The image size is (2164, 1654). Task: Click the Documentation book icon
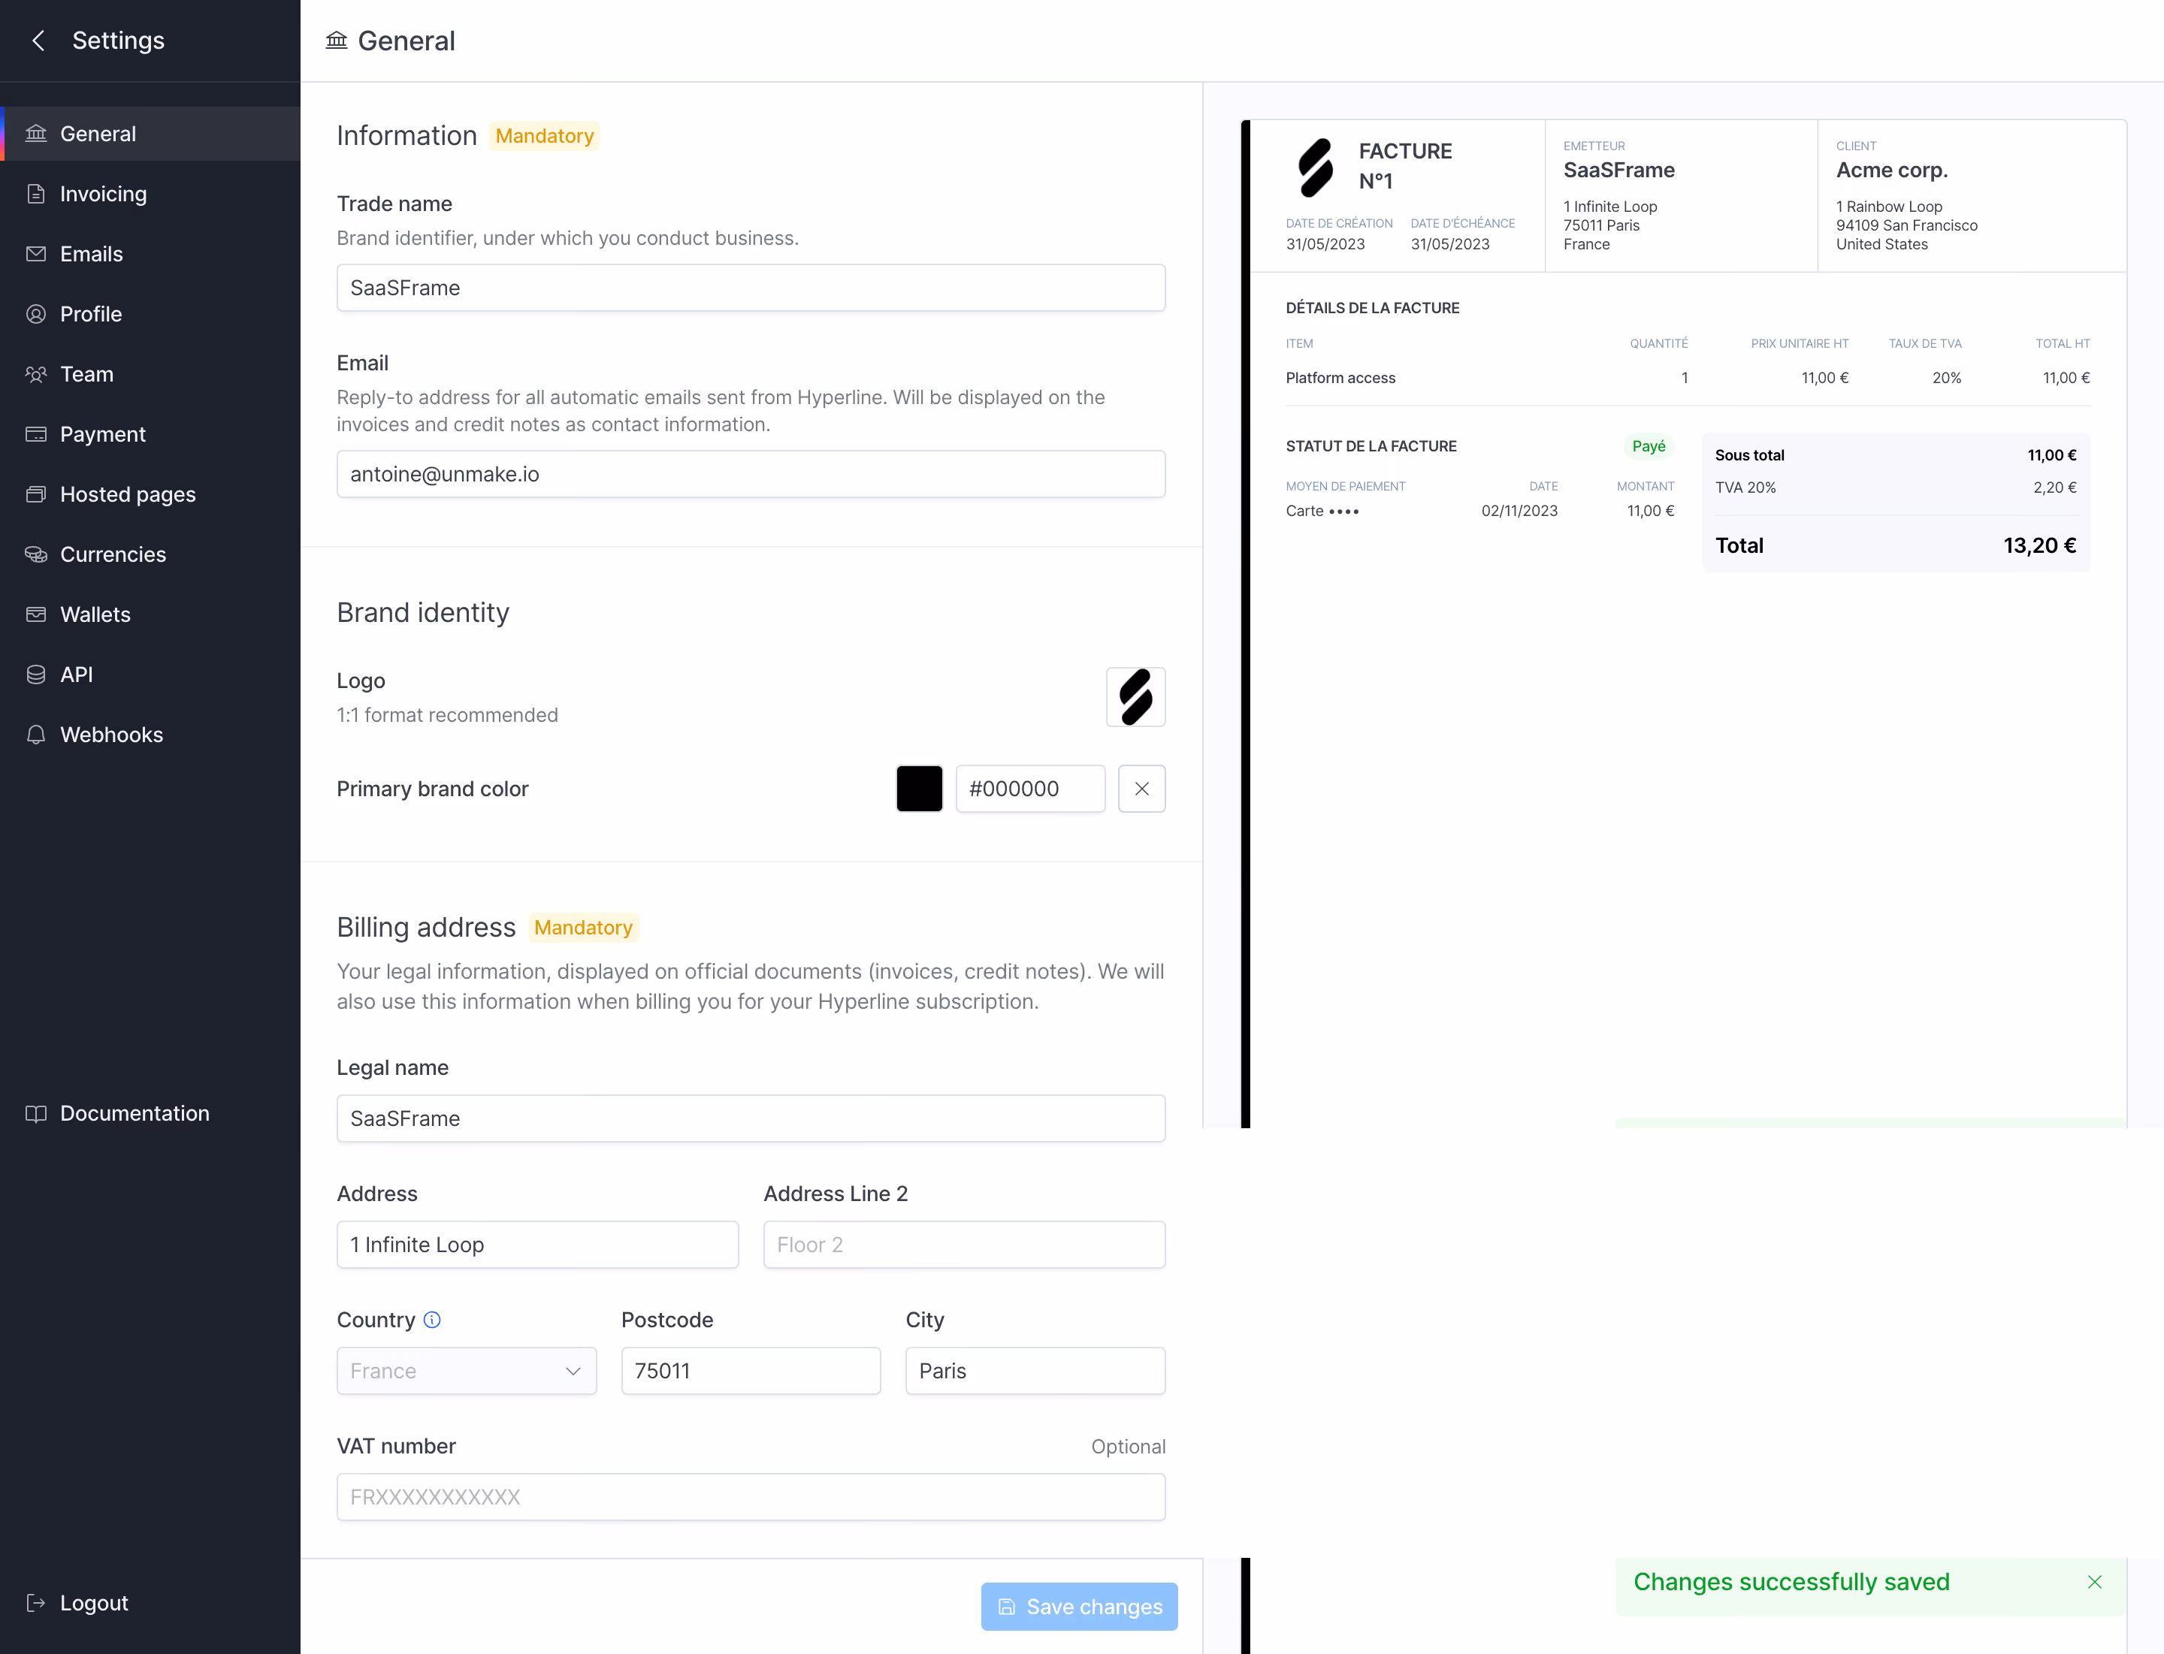tap(37, 1113)
